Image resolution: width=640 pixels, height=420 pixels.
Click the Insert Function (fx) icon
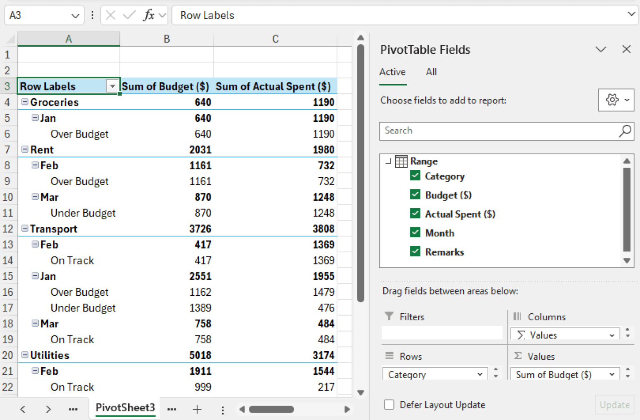coord(149,15)
